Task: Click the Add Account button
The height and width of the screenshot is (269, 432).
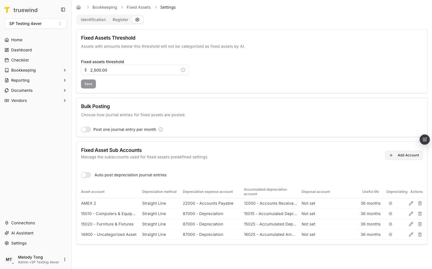Action: [x=404, y=155]
